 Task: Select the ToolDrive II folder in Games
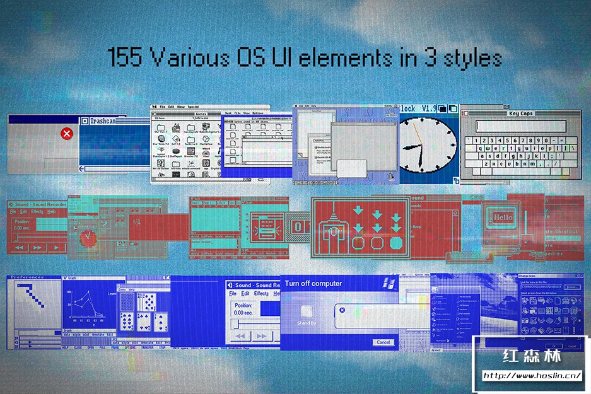click(x=191, y=140)
